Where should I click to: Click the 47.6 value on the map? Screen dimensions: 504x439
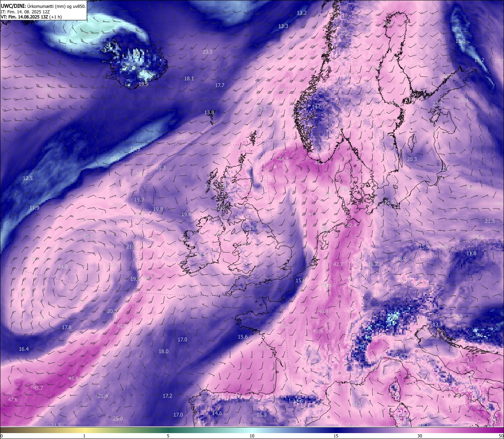tap(13, 400)
